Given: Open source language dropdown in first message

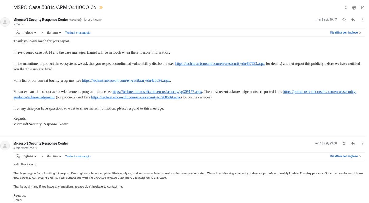Looking at the screenshot, I should (x=29, y=33).
